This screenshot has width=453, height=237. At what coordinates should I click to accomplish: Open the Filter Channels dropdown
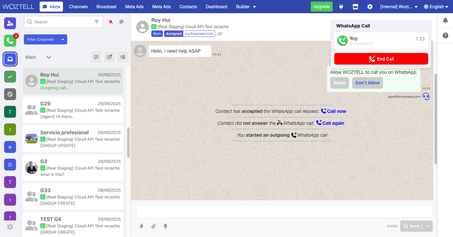click(x=45, y=39)
